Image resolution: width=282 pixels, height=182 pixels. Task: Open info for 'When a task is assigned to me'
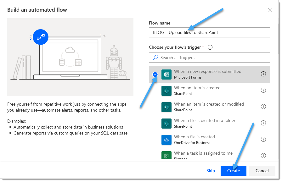pyautogui.click(x=263, y=156)
